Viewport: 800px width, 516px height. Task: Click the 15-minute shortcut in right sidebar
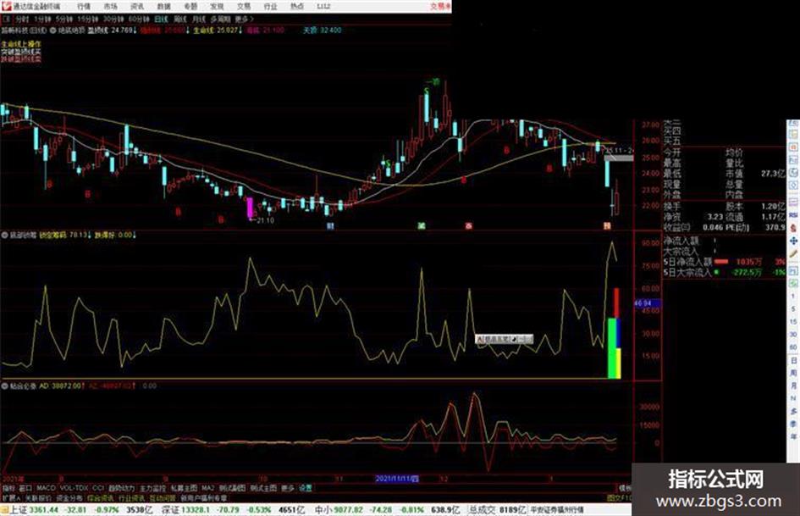click(x=793, y=321)
